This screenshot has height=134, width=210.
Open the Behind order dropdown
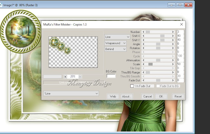tap(115, 49)
